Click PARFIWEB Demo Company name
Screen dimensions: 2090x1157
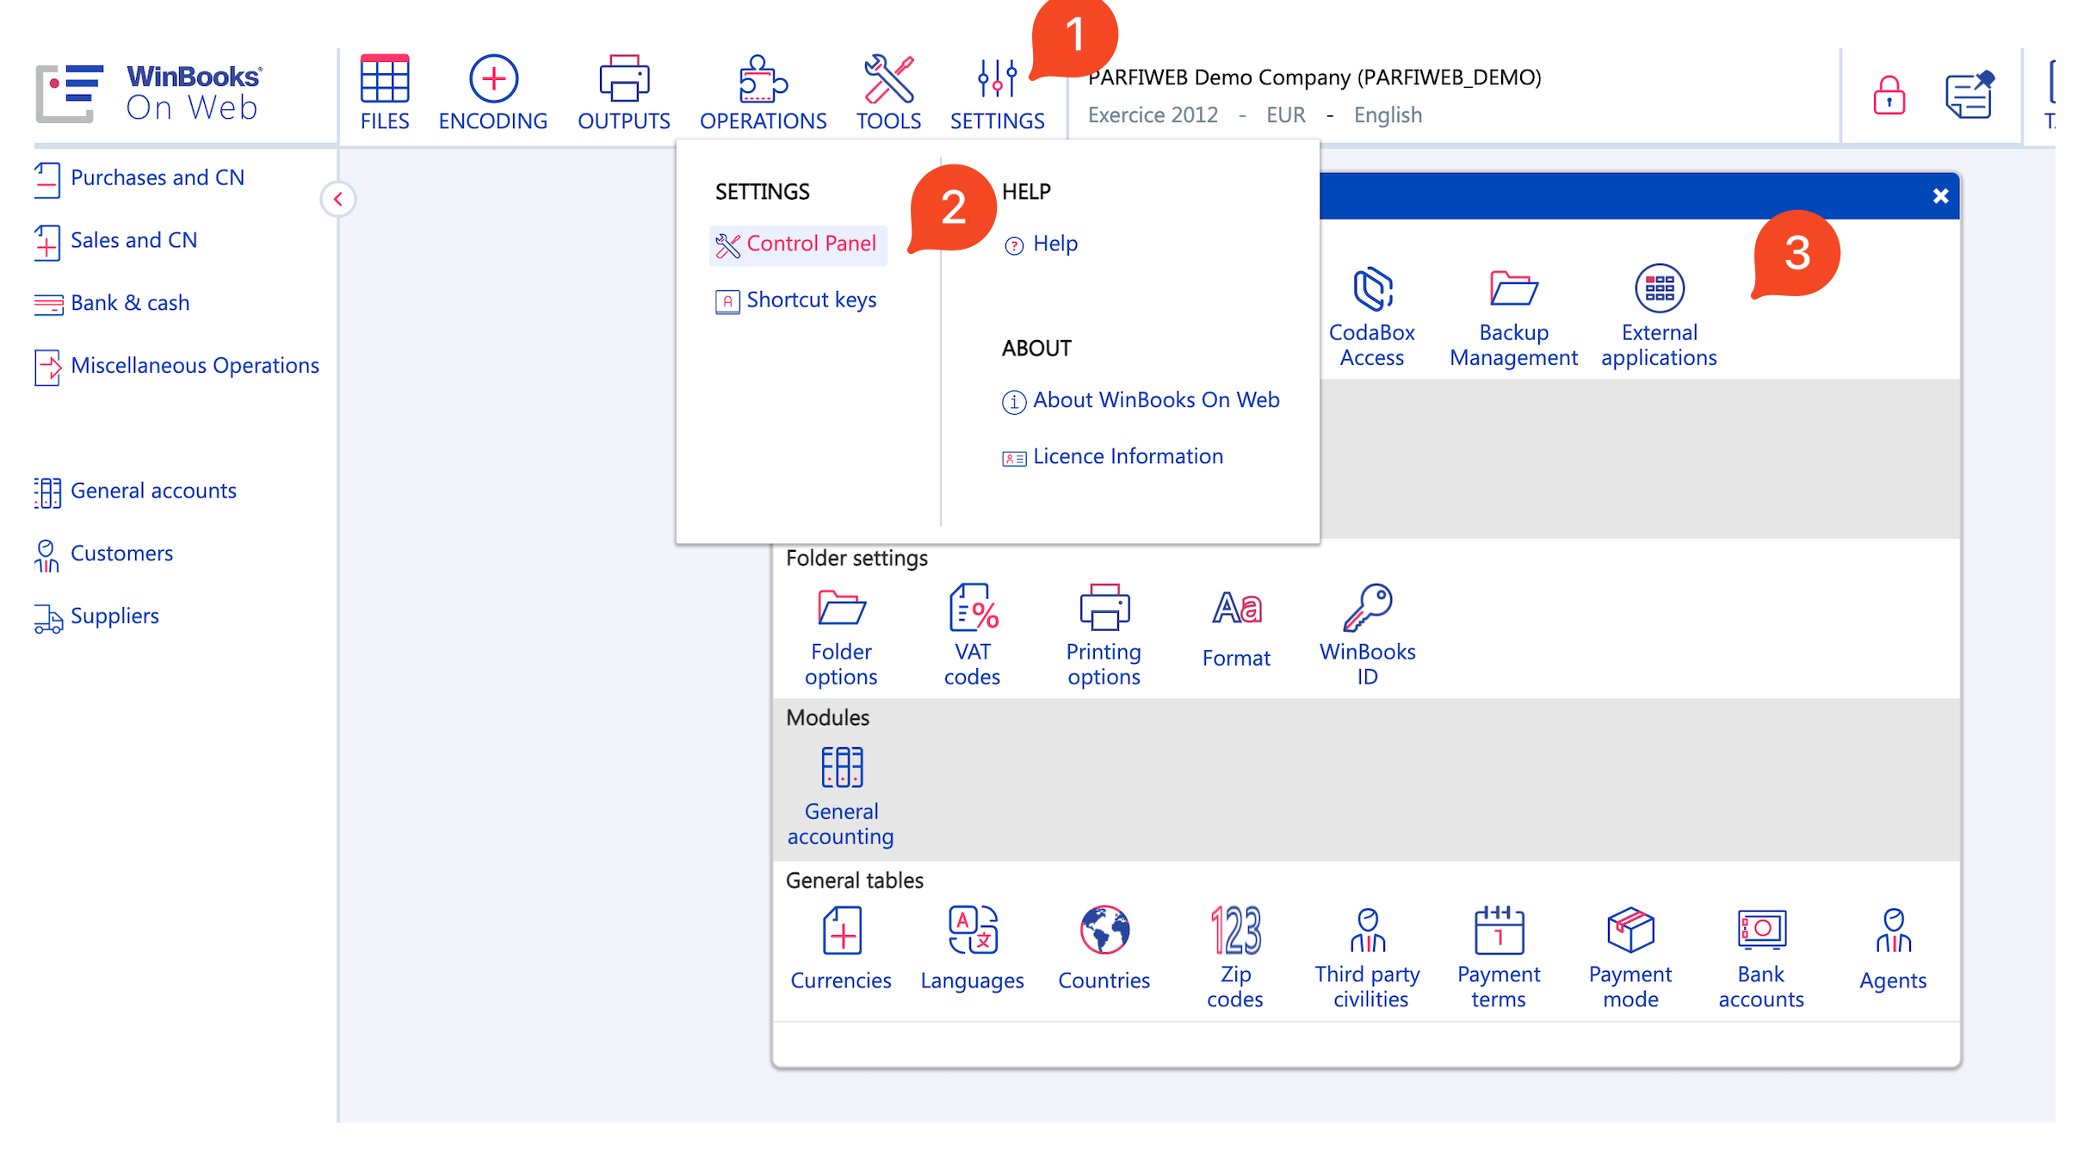1314,77
